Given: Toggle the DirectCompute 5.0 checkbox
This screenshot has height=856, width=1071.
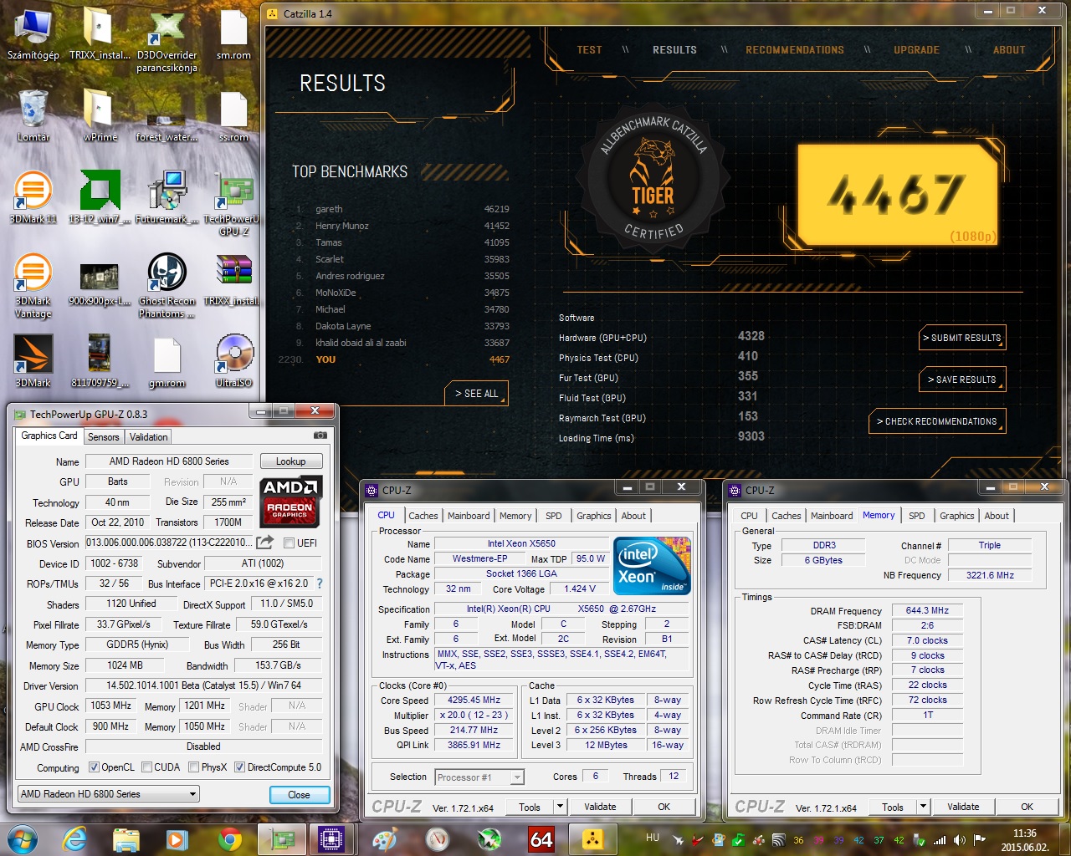Looking at the screenshot, I should pos(239,767).
